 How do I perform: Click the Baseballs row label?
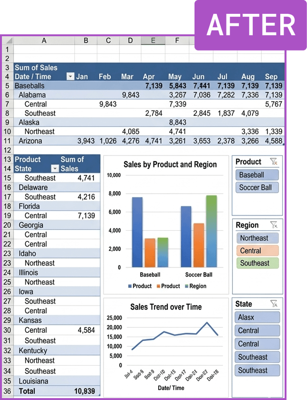click(x=30, y=86)
